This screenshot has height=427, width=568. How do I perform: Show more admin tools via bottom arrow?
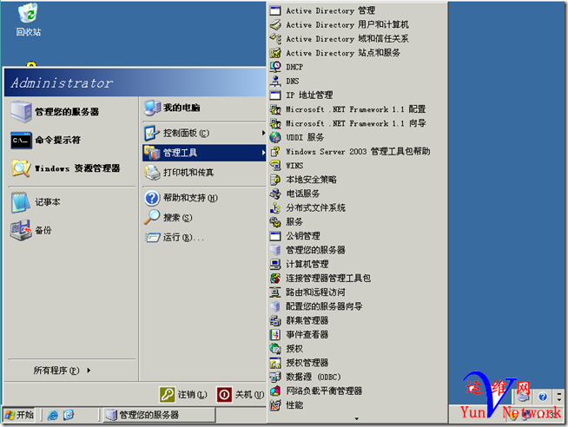pyautogui.click(x=357, y=418)
